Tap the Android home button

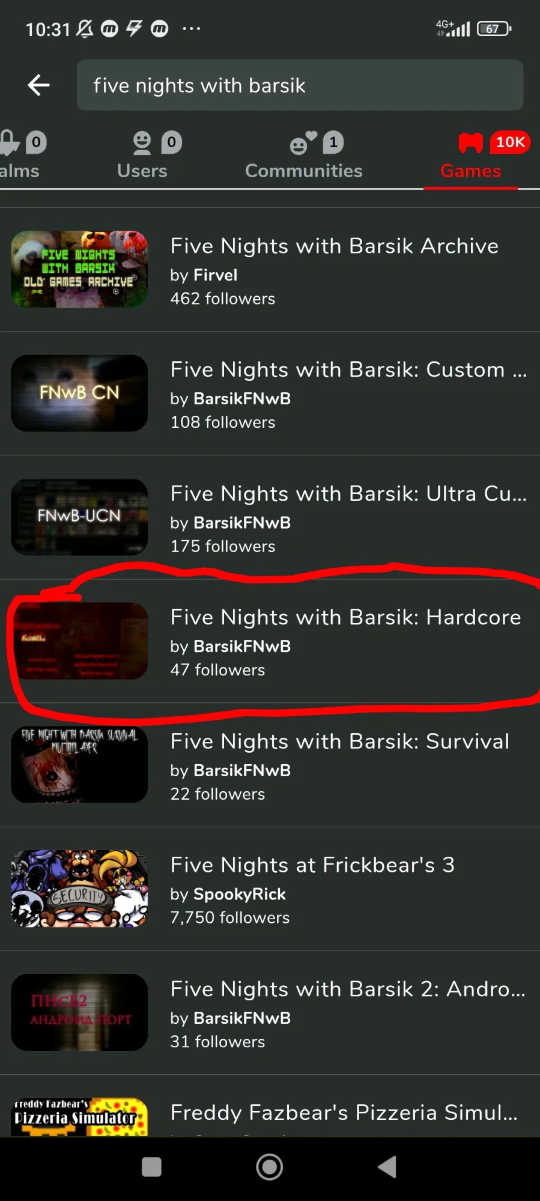tap(270, 1167)
